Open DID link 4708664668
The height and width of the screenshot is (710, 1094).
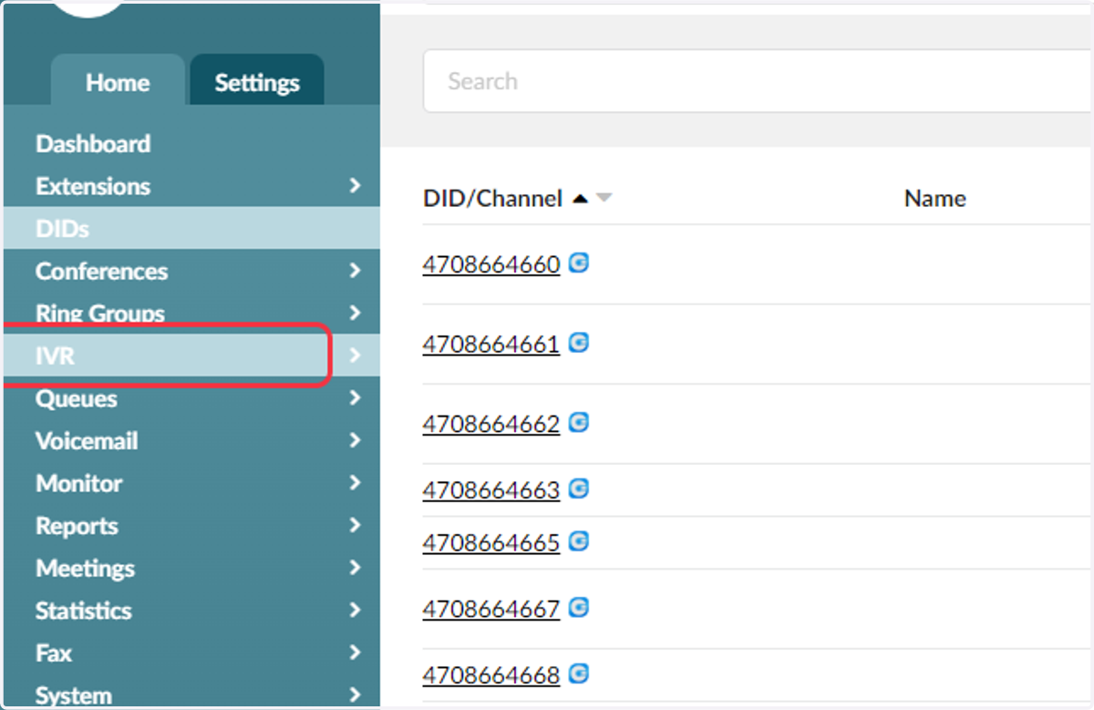491,675
